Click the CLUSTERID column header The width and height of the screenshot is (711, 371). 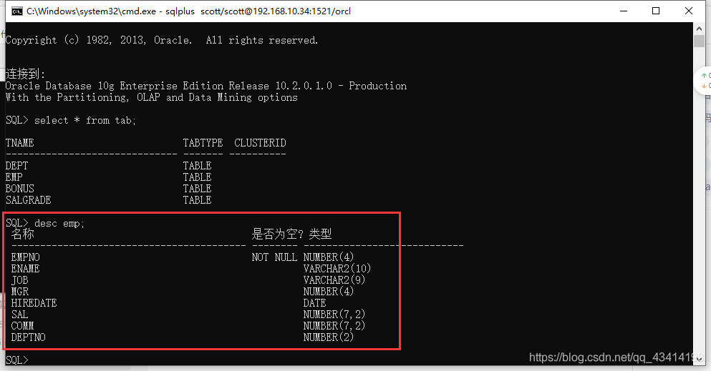260,143
